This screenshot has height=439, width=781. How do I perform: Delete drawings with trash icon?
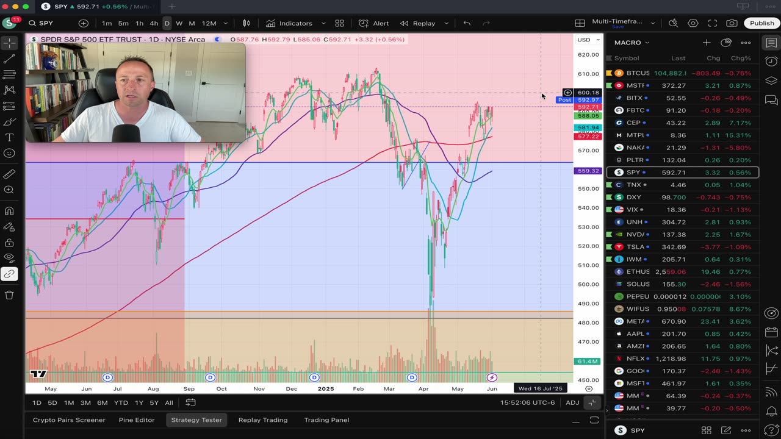(x=9, y=295)
